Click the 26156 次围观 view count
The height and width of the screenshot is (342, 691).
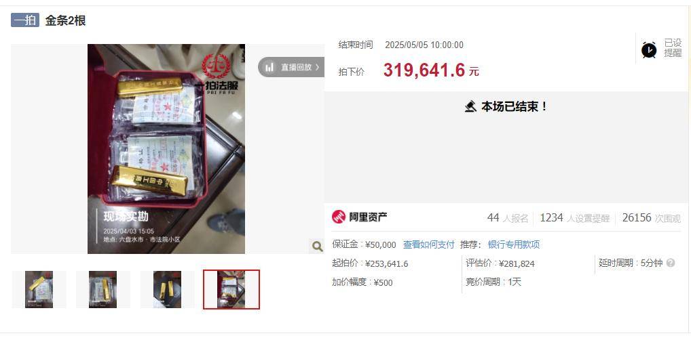click(x=652, y=218)
